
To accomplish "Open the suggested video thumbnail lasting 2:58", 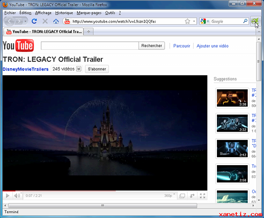I will (x=232, y=174).
